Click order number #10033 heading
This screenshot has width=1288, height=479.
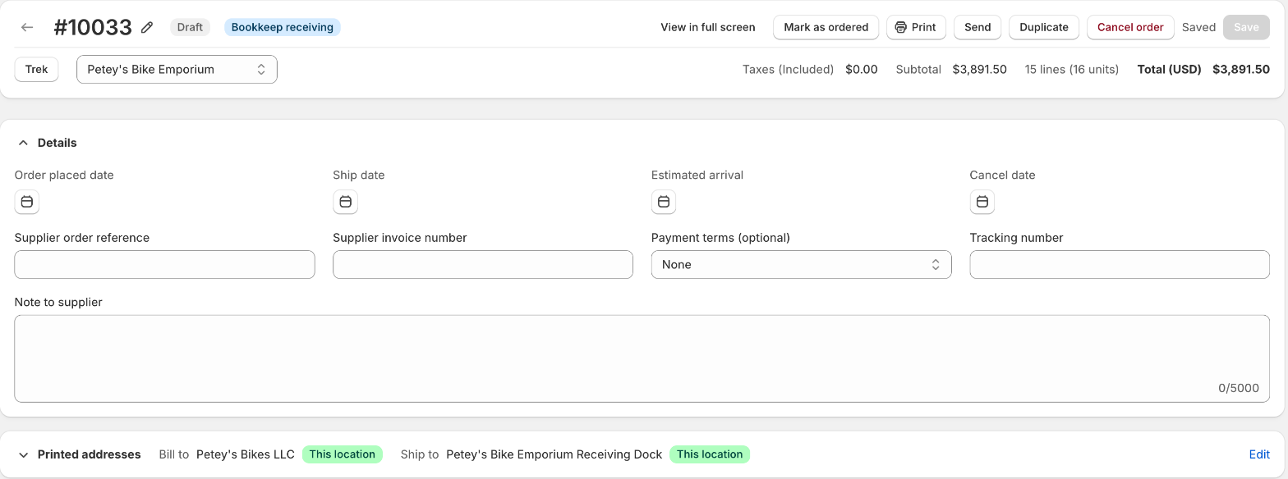point(93,27)
